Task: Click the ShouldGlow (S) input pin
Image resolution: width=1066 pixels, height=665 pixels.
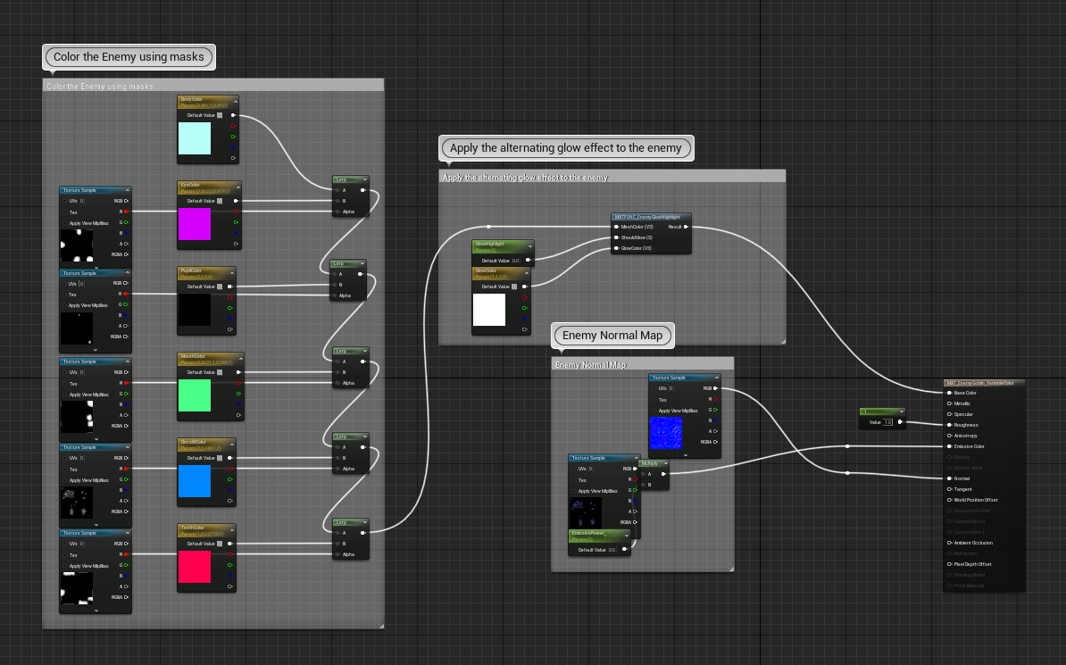Action: tap(617, 237)
